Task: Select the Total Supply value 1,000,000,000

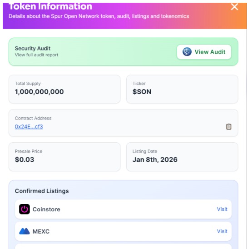Action: 40,92
